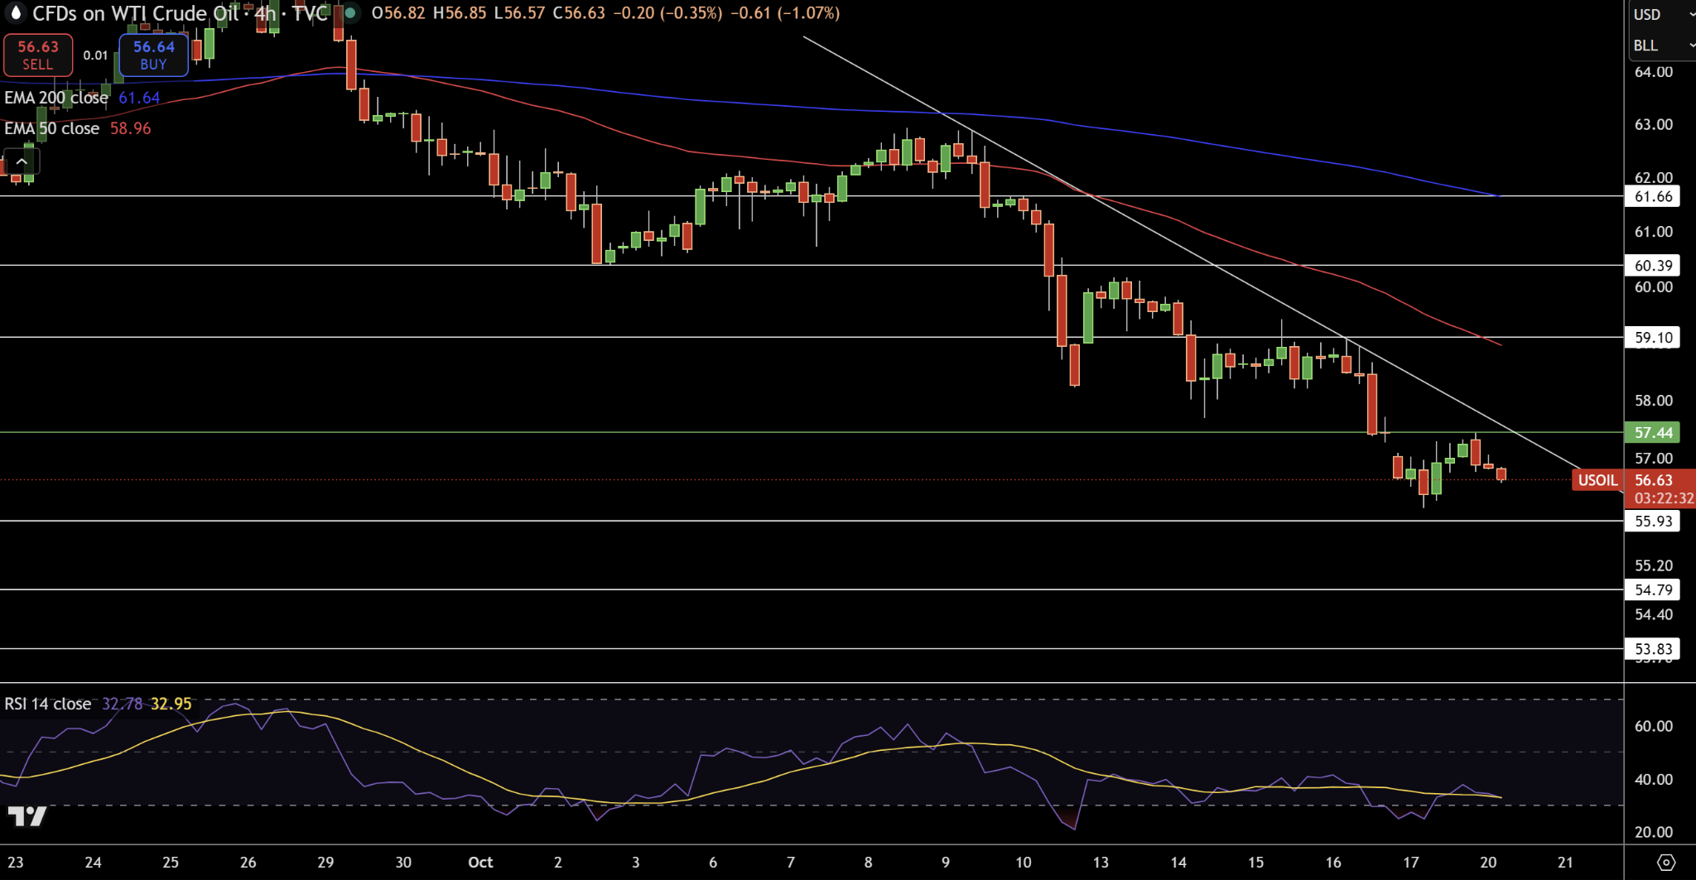Select the 54.79 horizontal line price label
The image size is (1696, 880).
coord(1653,589)
